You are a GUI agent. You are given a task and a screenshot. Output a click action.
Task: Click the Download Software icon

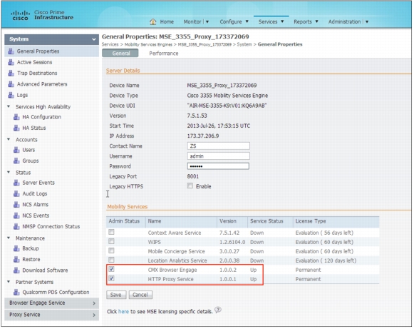coord(16,270)
